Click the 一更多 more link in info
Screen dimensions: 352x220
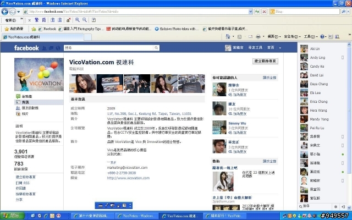[x=112, y=162]
